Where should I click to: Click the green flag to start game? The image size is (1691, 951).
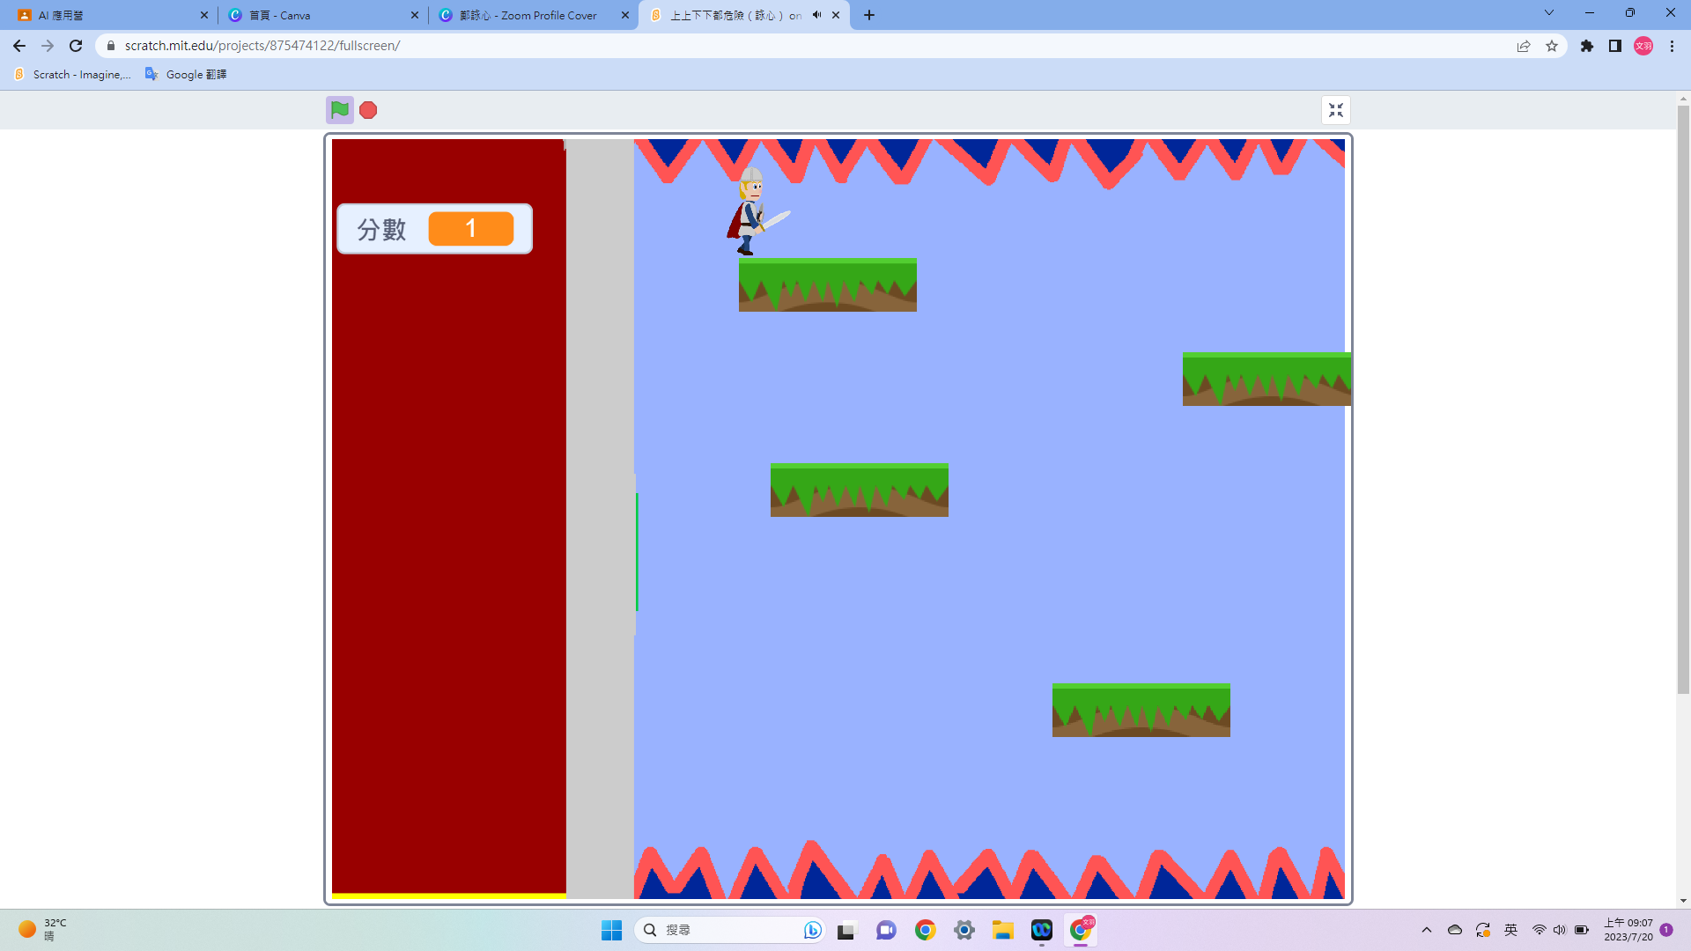point(339,110)
